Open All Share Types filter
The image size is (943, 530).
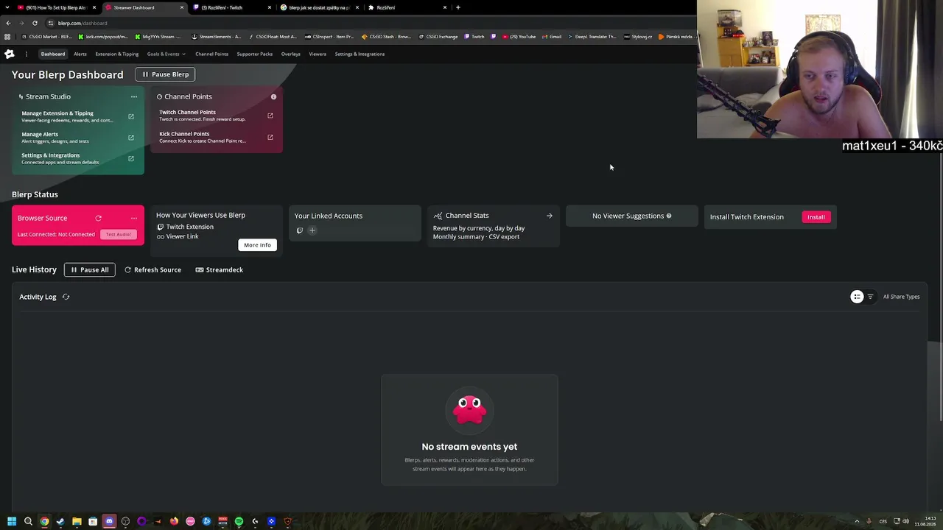[901, 297]
